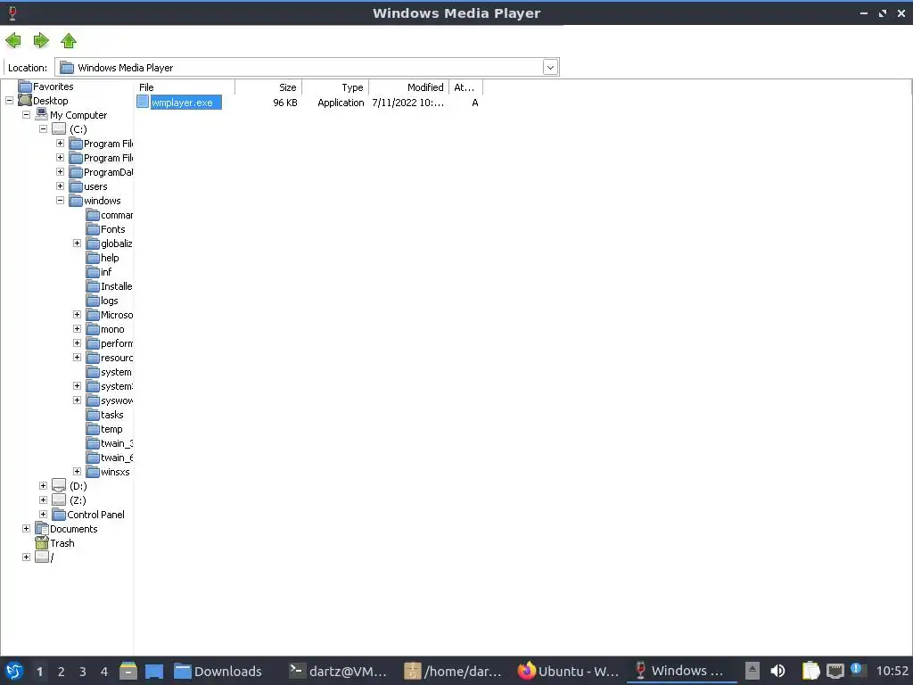Go up one folder level
Image resolution: width=913 pixels, height=685 pixels.
[69, 41]
